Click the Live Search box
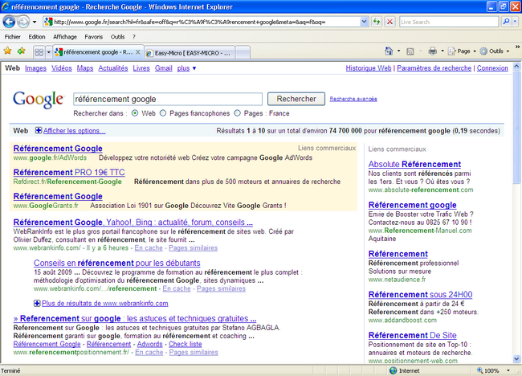522x376 pixels. [x=449, y=22]
